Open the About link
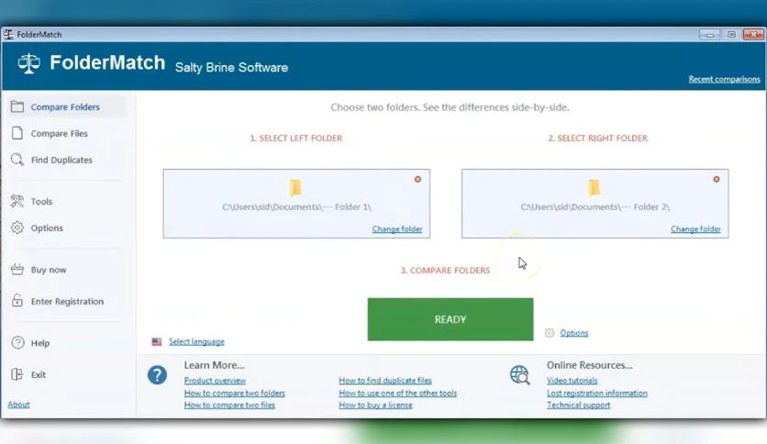The width and height of the screenshot is (767, 444). (x=18, y=405)
